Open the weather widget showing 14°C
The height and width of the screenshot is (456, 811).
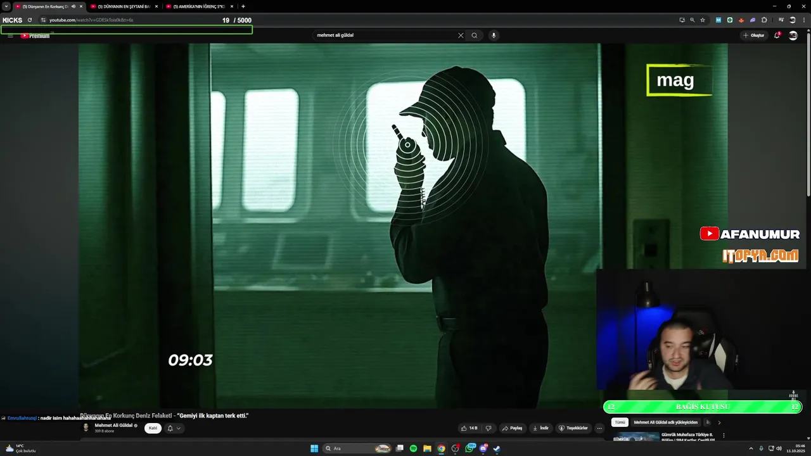click(x=20, y=448)
